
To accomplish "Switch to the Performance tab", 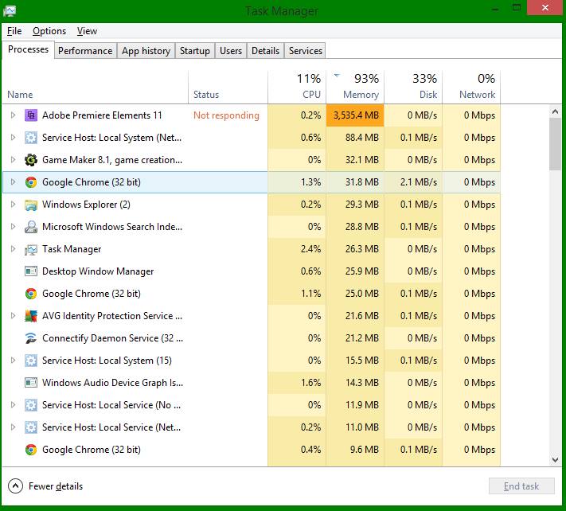I will click(x=85, y=51).
